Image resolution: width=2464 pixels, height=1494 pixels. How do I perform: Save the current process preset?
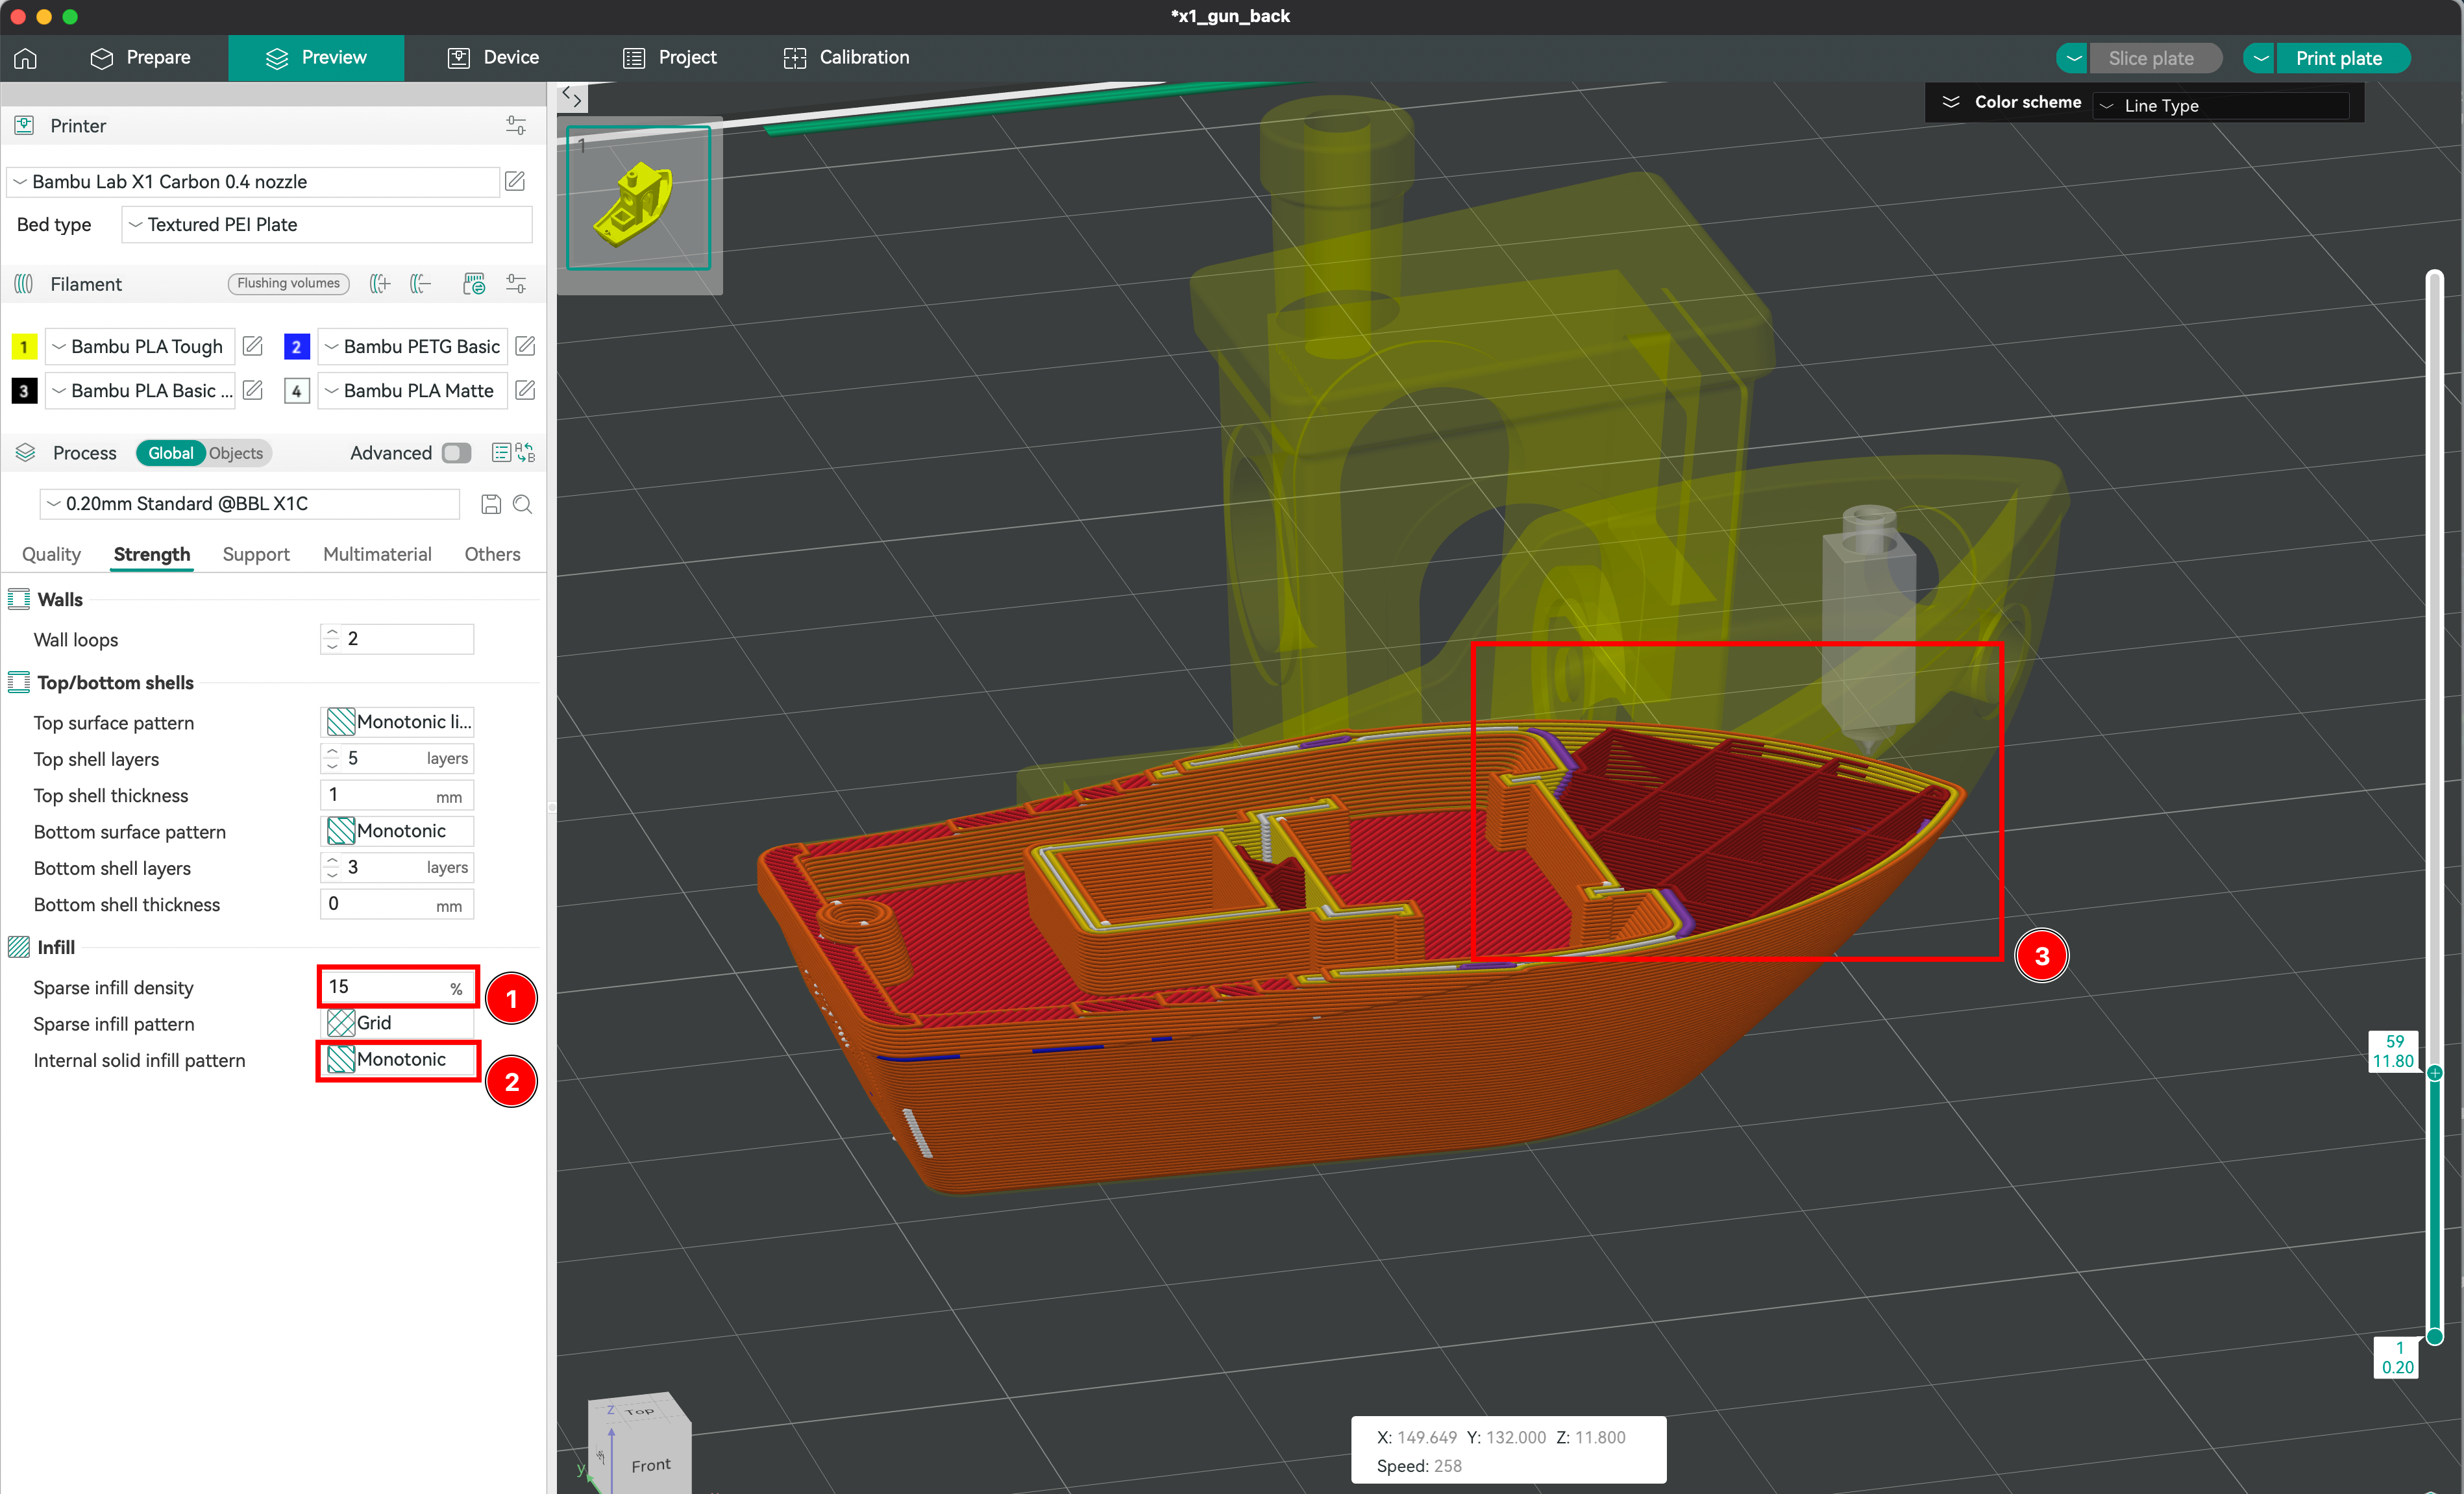491,504
